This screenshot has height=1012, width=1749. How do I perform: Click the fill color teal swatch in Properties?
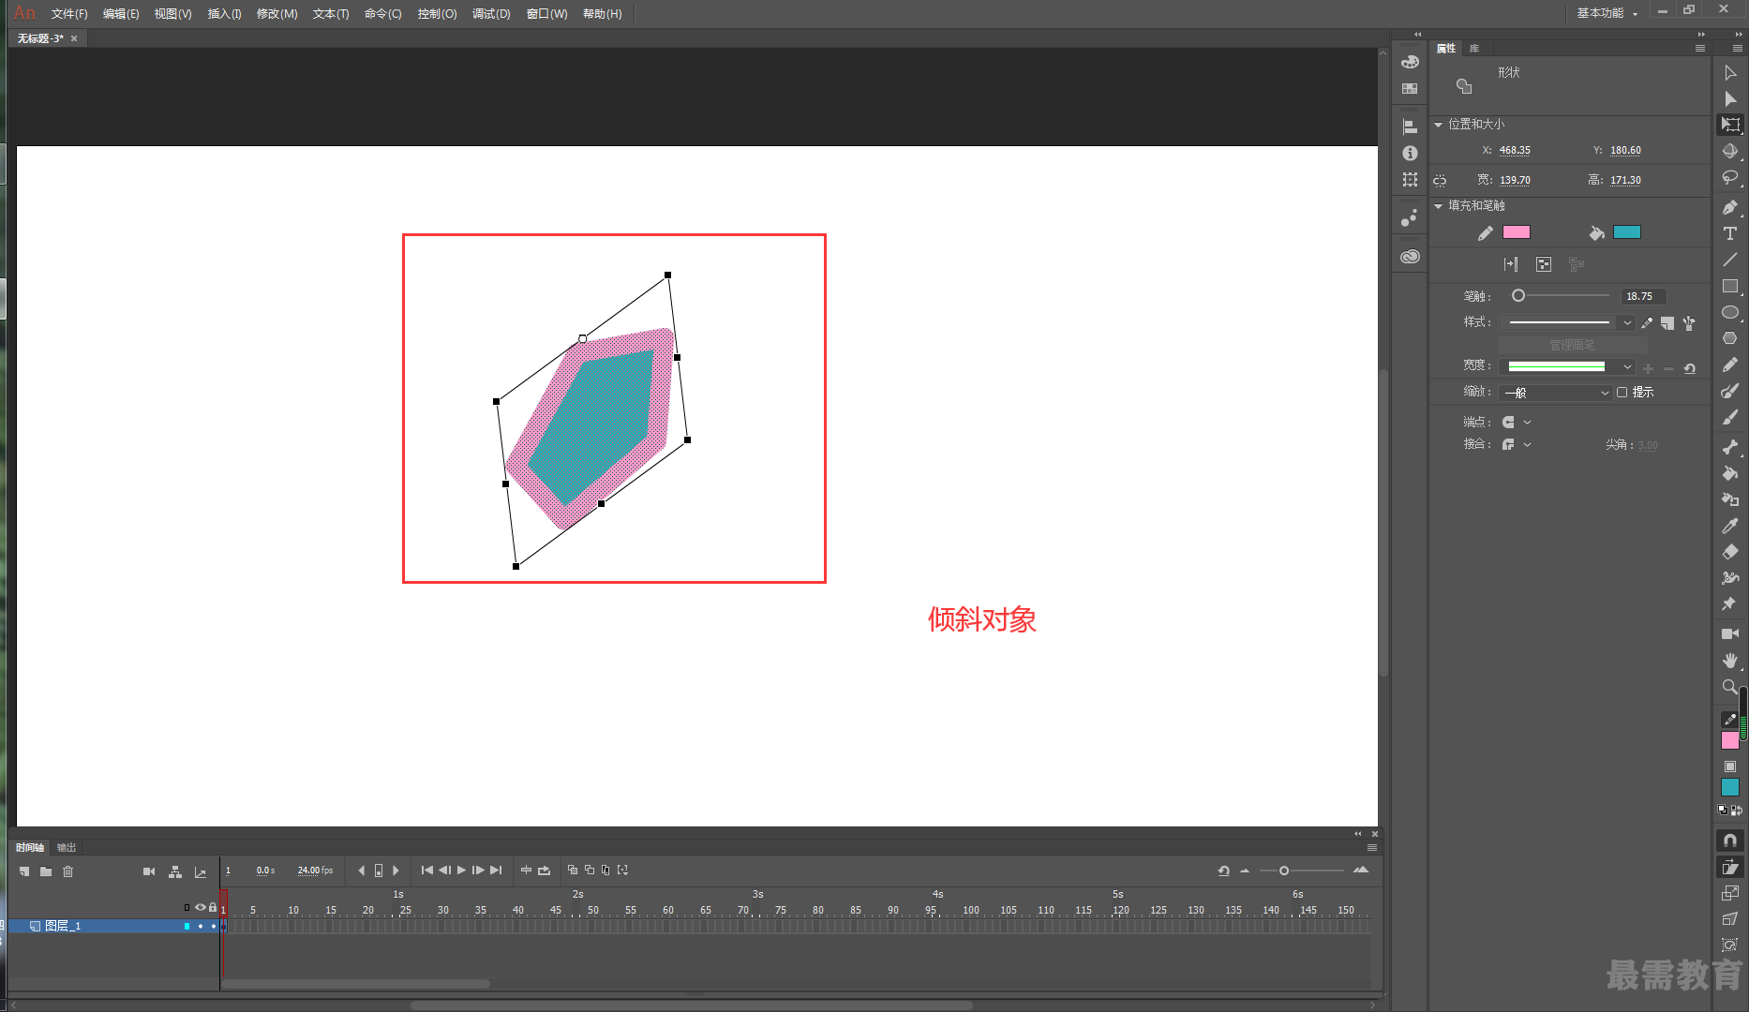(1627, 232)
